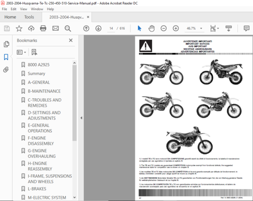Open C-TROUBLES AND REMEDIES bookmark
This screenshot has height=201, width=253.
tap(45, 103)
